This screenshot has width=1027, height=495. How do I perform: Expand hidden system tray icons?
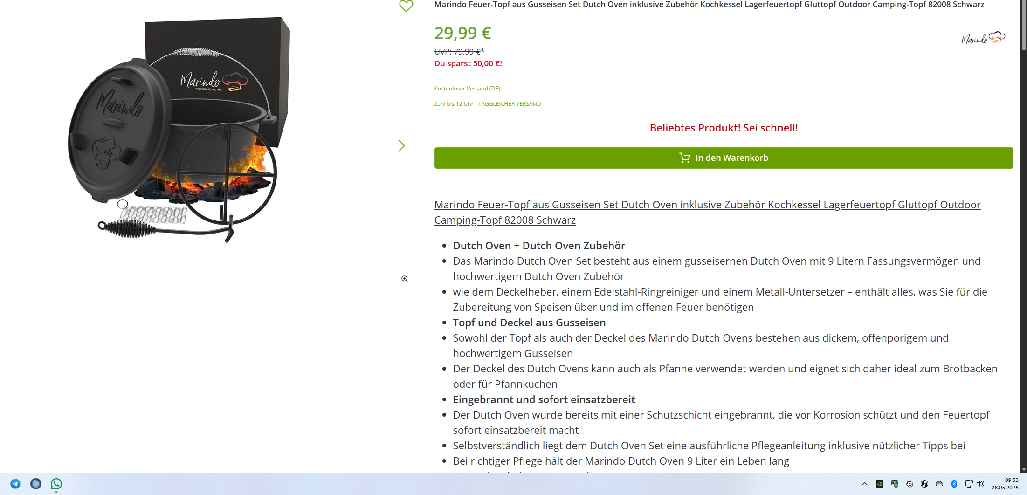(x=865, y=484)
